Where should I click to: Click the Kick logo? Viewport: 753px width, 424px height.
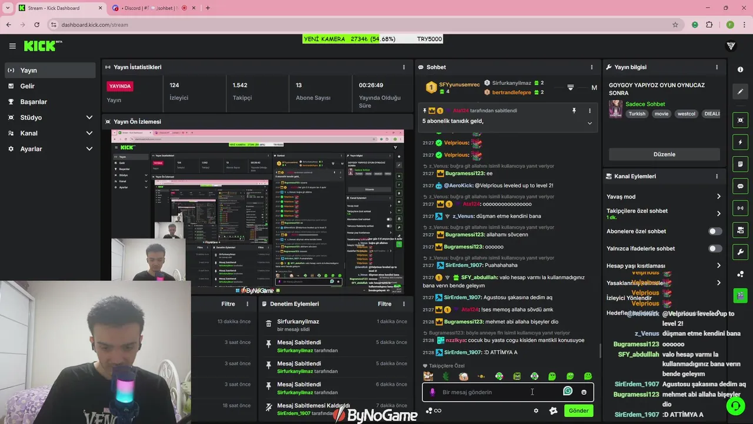click(43, 46)
